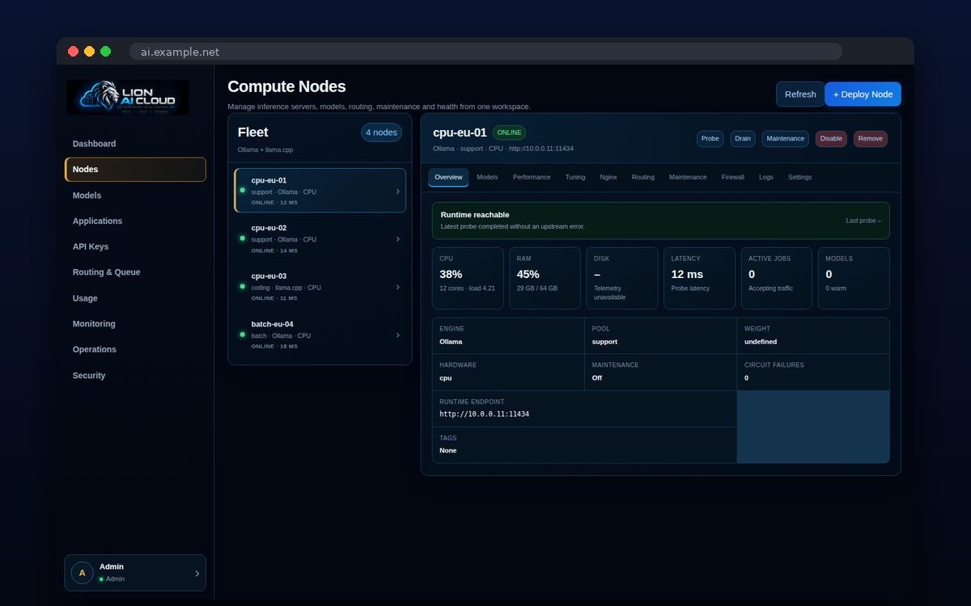The height and width of the screenshot is (606, 971).
Task: Click the Last probe text
Action: [863, 221]
